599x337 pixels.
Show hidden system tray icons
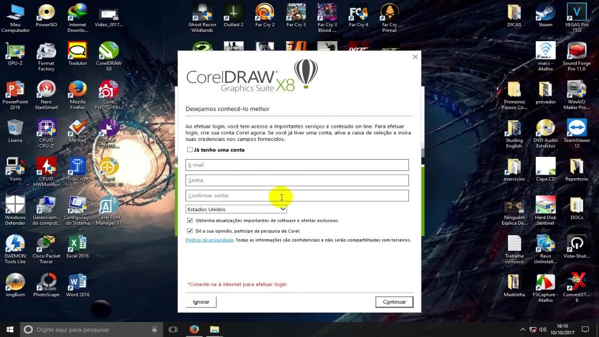point(523,330)
